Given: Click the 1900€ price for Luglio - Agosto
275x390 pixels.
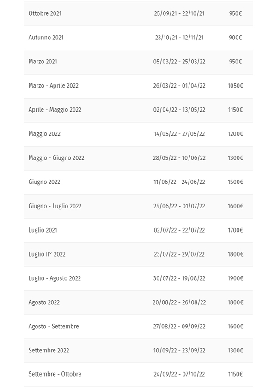Looking at the screenshot, I should 235,278.
